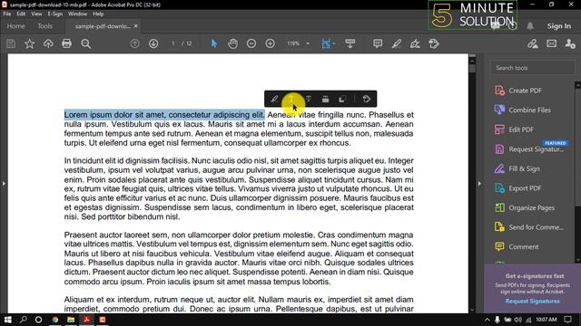This screenshot has height=326, width=581.
Task: Switch to the Tools tab
Action: click(44, 26)
